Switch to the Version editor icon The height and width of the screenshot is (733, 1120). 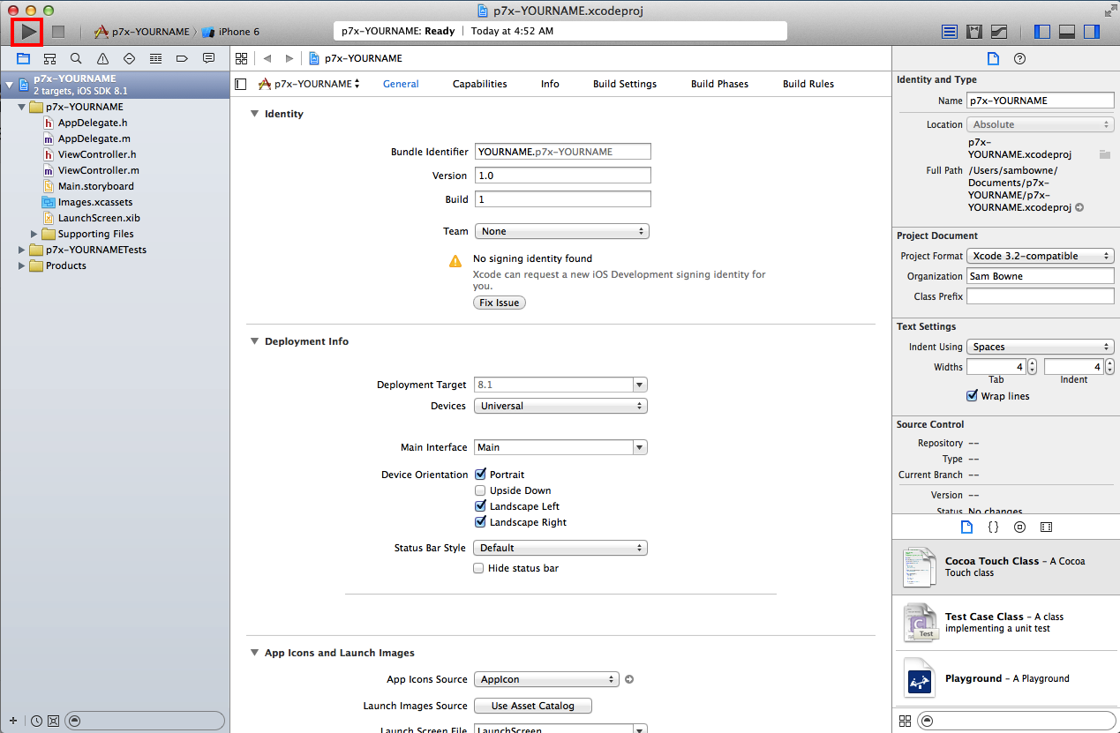999,32
